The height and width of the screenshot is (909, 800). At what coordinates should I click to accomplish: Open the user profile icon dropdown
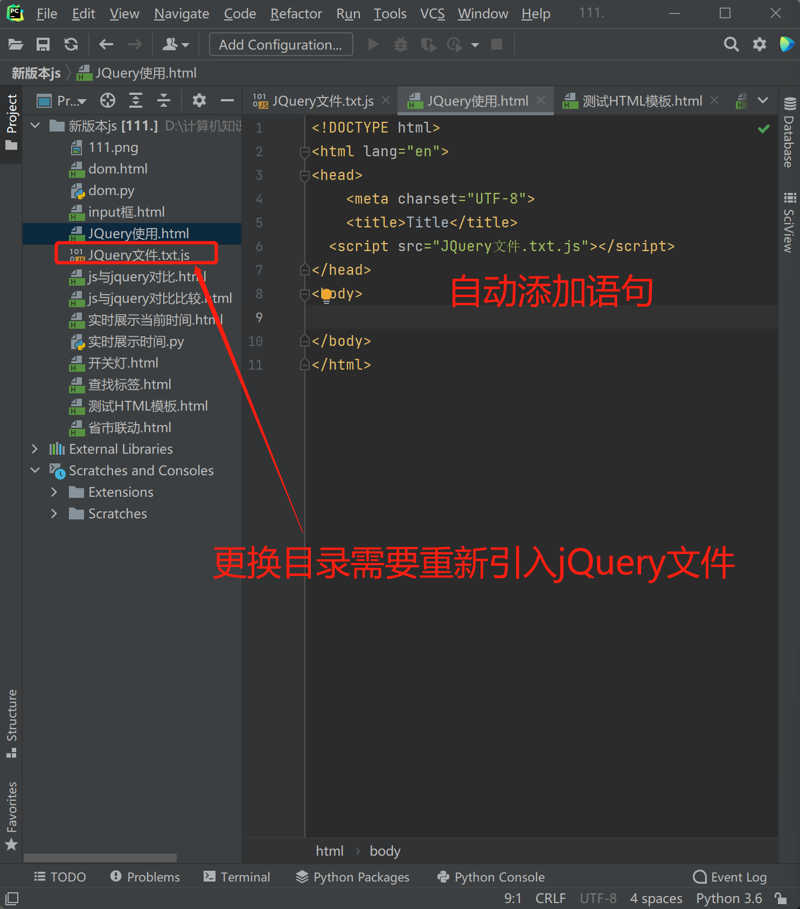[x=176, y=44]
